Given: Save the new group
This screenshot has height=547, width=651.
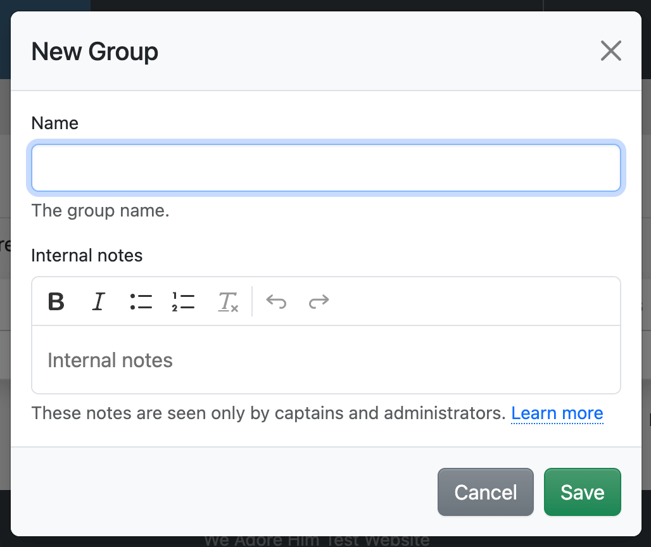Looking at the screenshot, I should click(582, 493).
